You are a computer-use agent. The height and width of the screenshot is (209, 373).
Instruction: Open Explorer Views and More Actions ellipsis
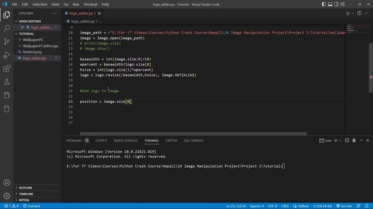click(x=54, y=13)
